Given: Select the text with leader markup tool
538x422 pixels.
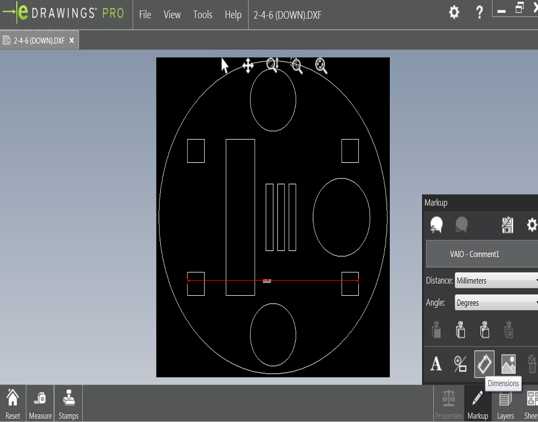Looking at the screenshot, I should pyautogui.click(x=460, y=364).
